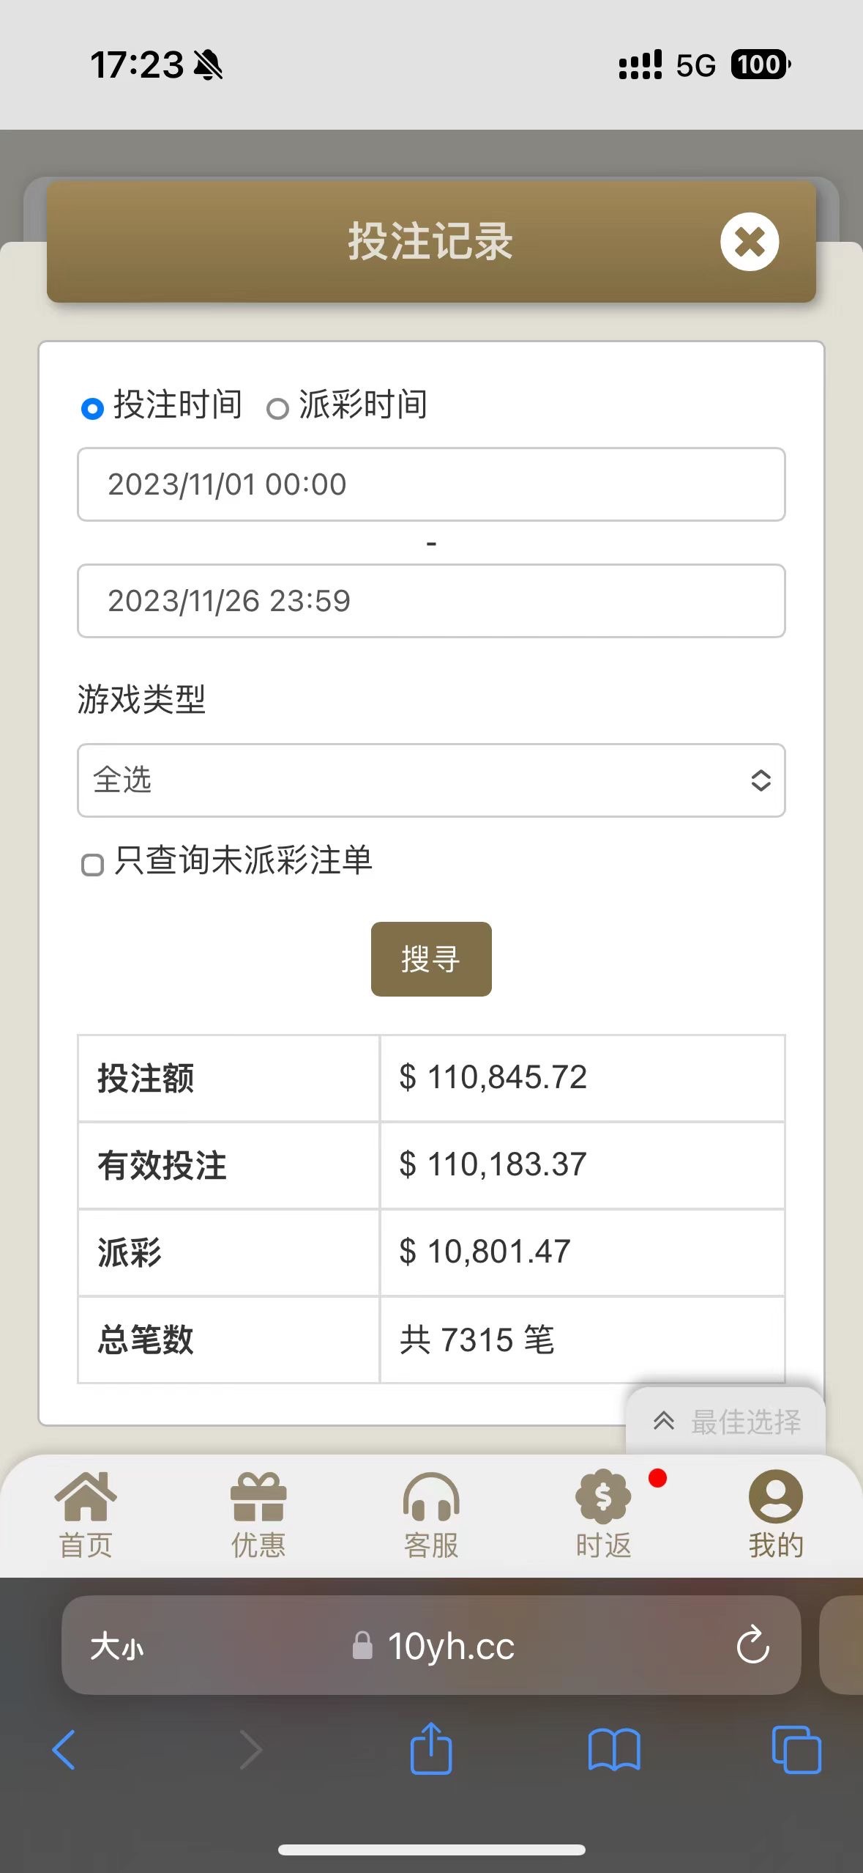
Task: Open the 大小 text size menu
Action: coord(117,1647)
